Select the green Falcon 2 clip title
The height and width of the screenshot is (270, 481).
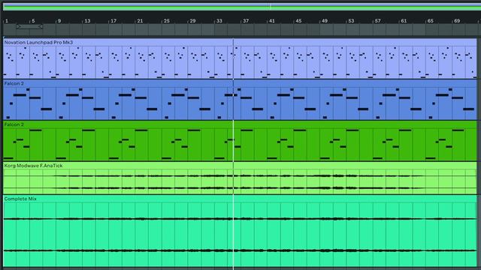point(14,124)
